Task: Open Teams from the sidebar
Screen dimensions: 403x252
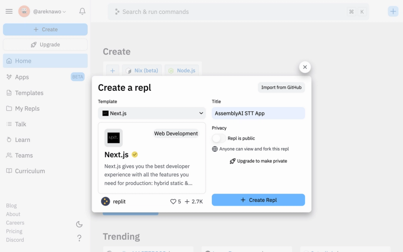Action: (23, 155)
